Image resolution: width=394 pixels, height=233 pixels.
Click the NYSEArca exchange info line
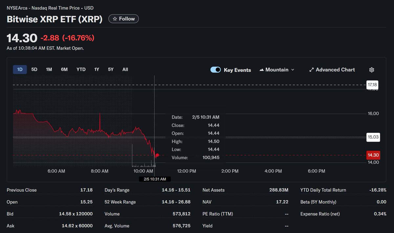(50, 8)
